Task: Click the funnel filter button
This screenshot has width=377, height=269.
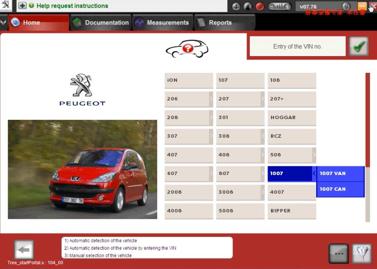Action: [362, 253]
